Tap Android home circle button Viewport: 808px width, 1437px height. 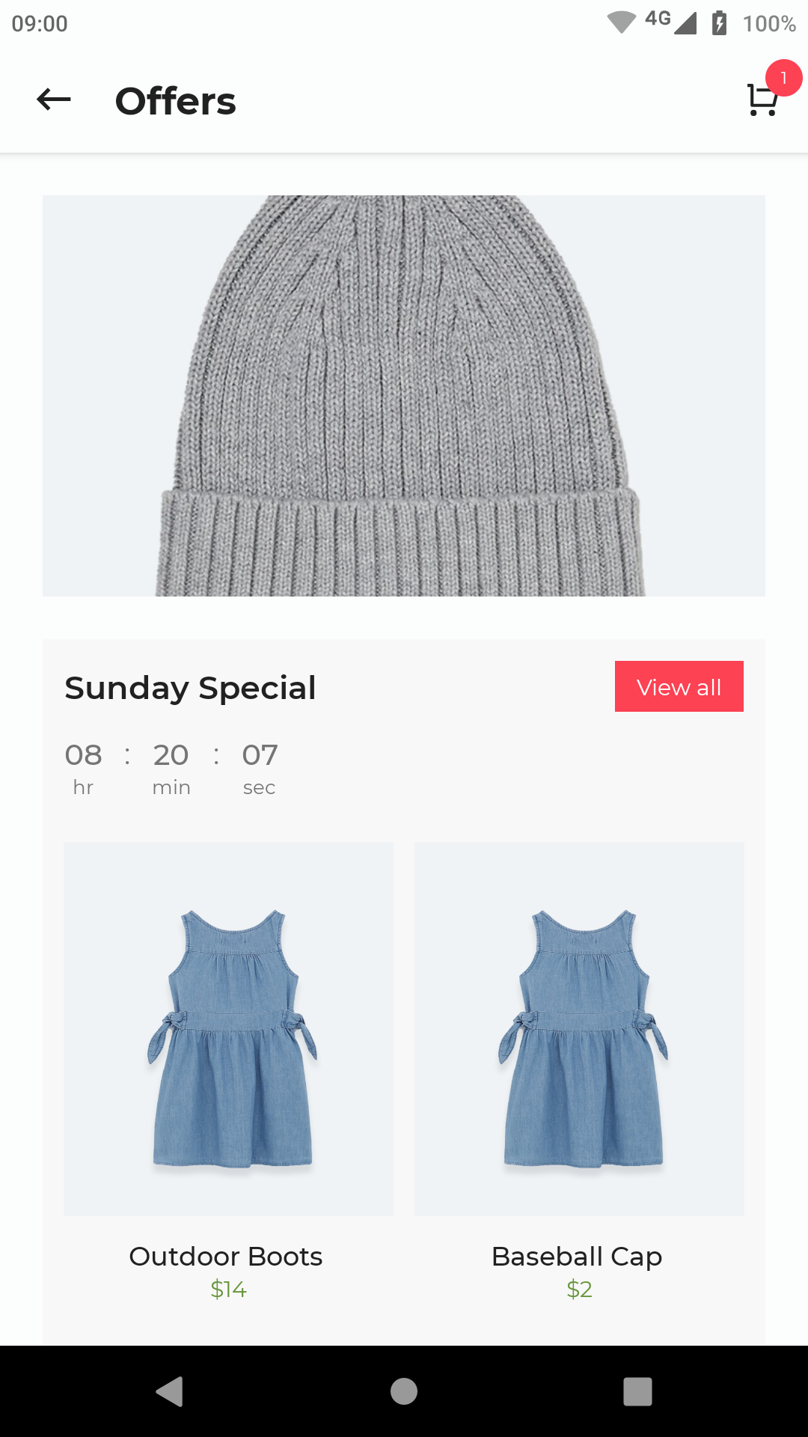[x=404, y=1391]
